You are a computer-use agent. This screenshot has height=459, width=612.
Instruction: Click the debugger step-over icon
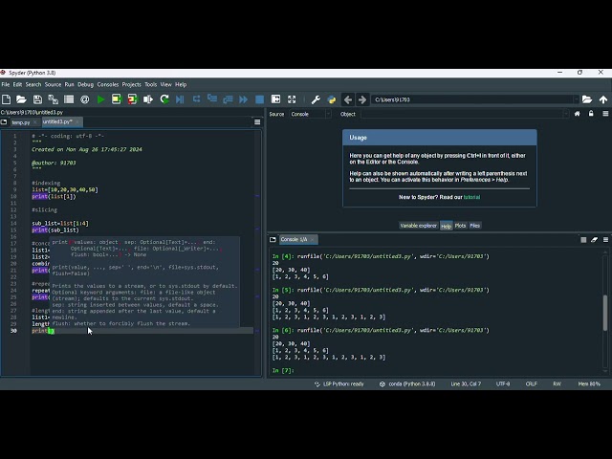click(196, 99)
